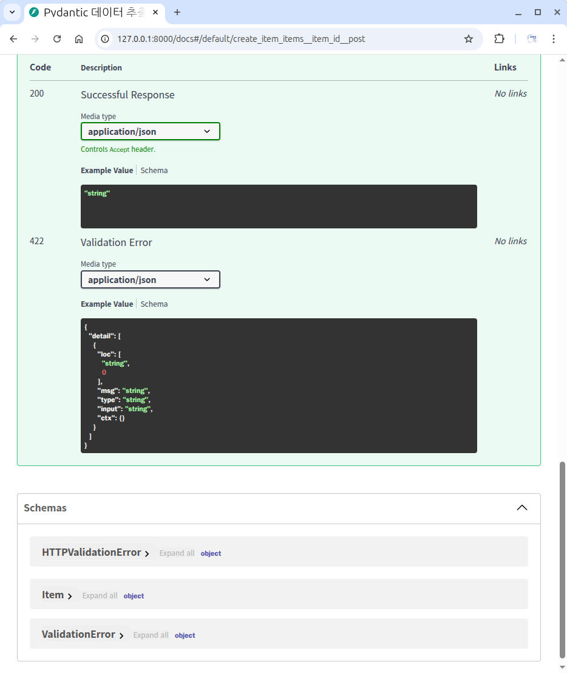Reload the docs page
This screenshot has width=567, height=673.
(57, 39)
